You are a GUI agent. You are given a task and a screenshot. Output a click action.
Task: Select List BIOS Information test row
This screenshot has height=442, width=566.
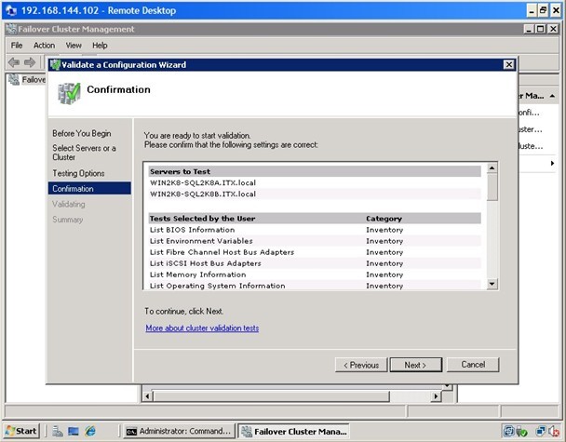point(315,230)
